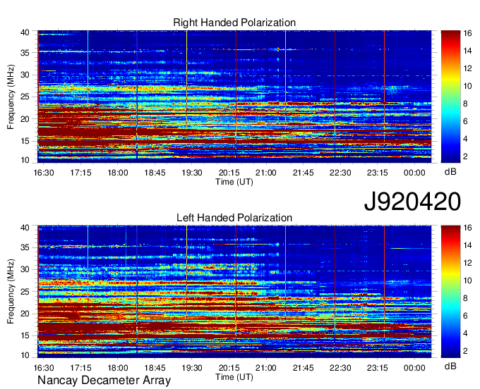Click the 16:30 time tick on Right Handed plot
Screen dimensions: 480x389
(x=44, y=173)
